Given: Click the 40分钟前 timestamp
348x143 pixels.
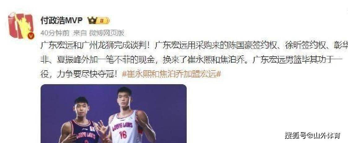Looking at the screenshot, I should (x=55, y=33).
